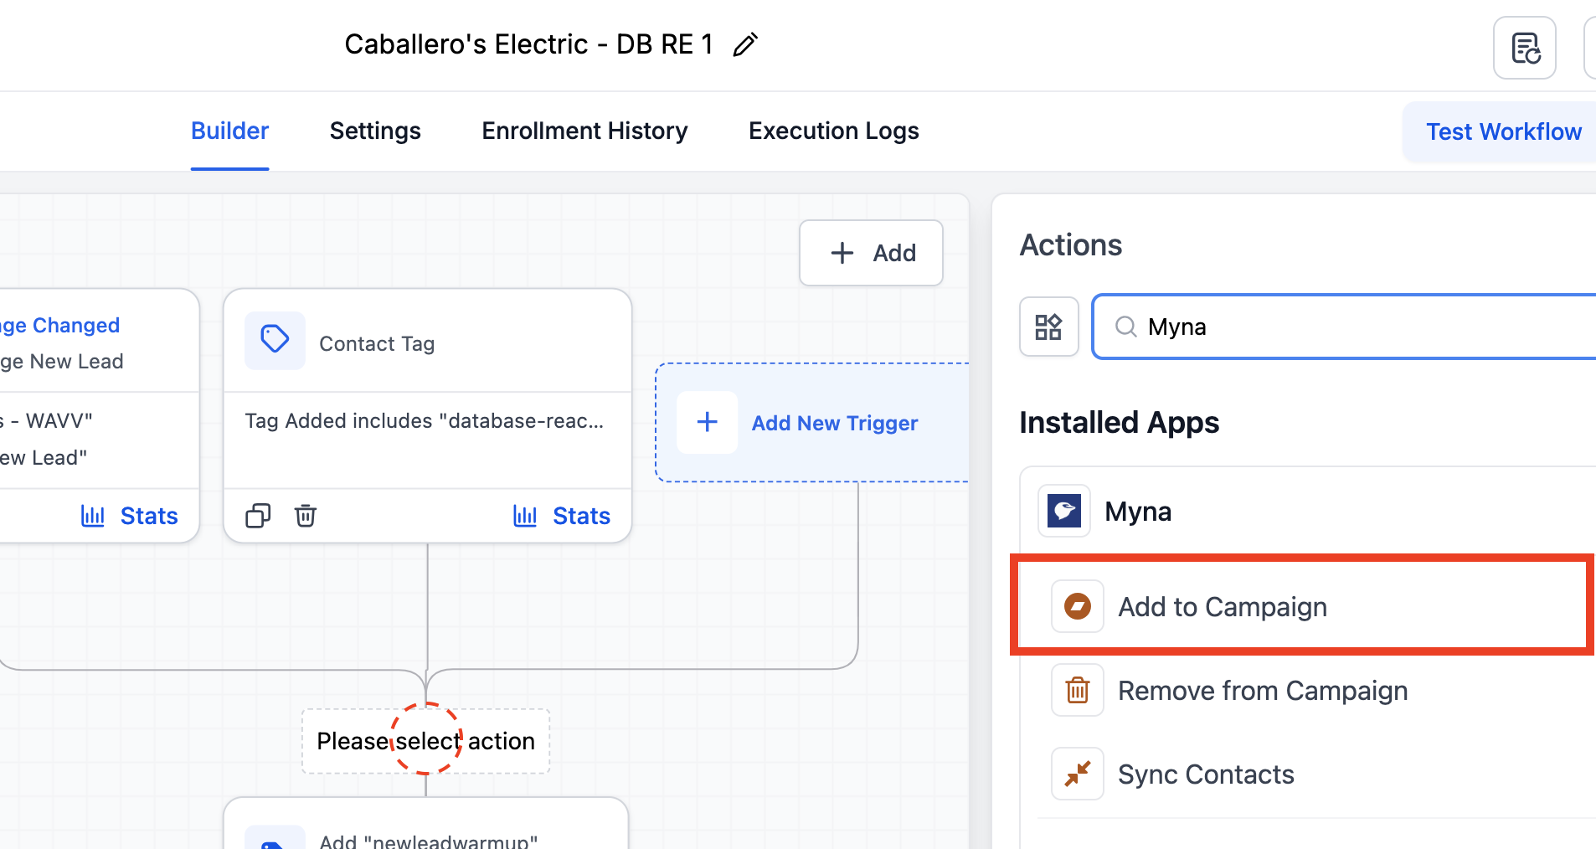Select the Please select action node
This screenshot has height=849, width=1596.
click(425, 740)
